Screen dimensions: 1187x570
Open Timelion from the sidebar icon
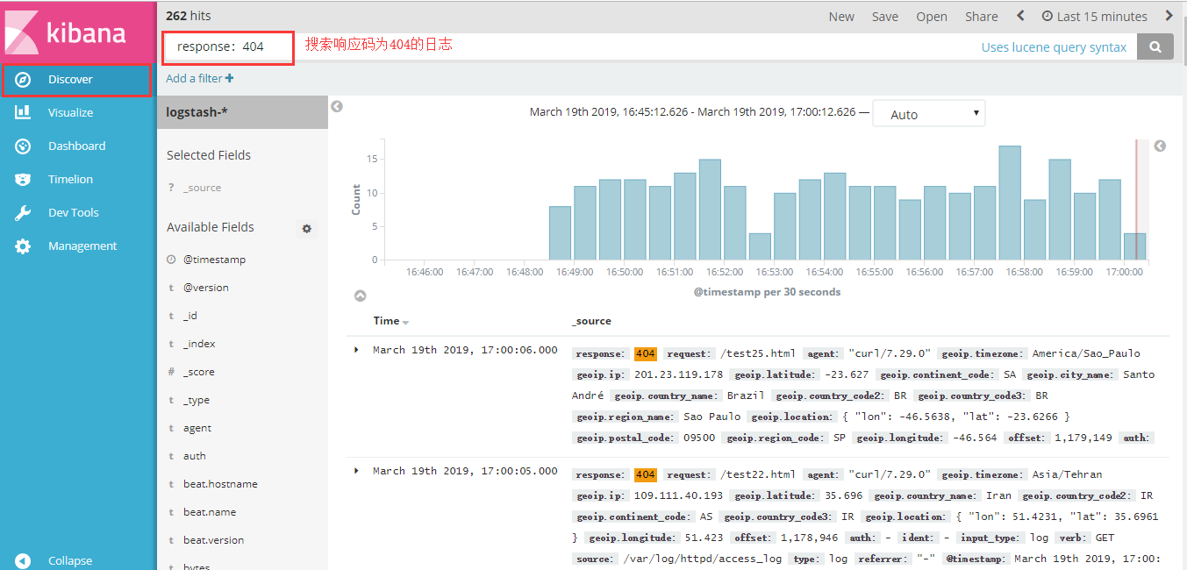[23, 179]
